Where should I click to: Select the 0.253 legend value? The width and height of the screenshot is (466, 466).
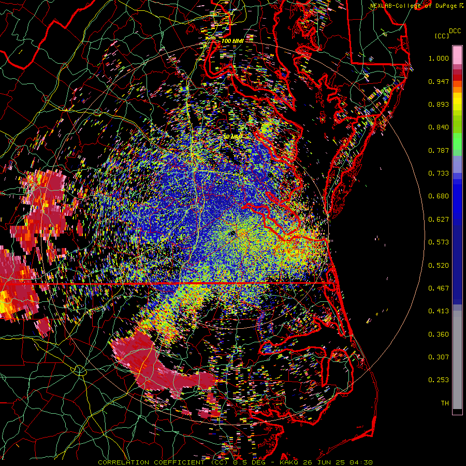click(x=439, y=380)
